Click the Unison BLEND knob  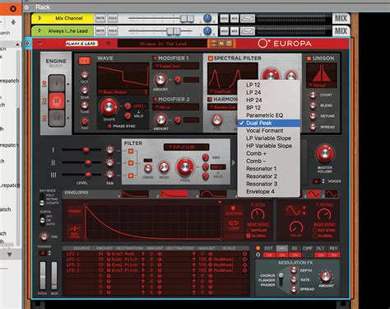click(x=313, y=105)
